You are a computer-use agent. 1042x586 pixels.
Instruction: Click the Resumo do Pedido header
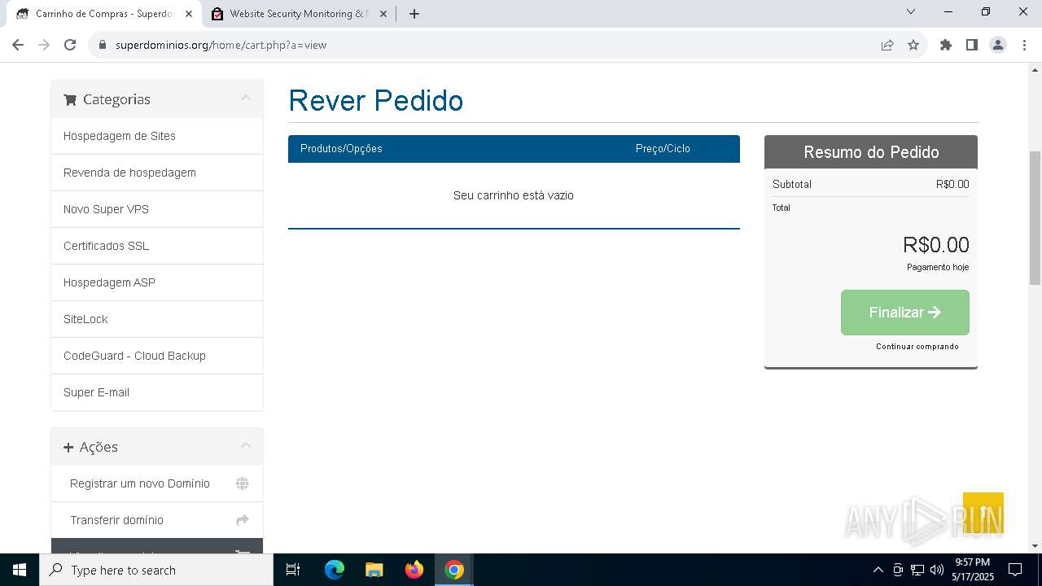871,152
